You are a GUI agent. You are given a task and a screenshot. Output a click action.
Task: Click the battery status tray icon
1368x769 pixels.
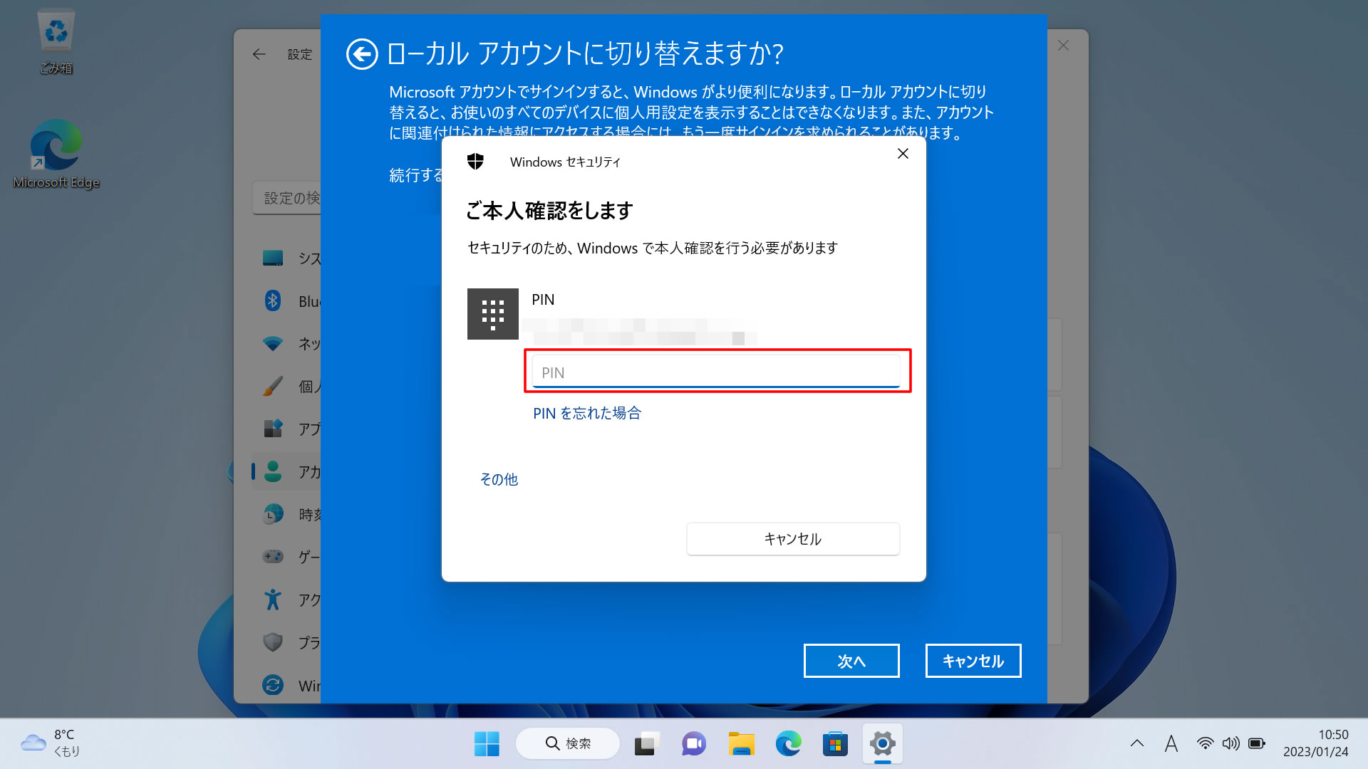(1257, 744)
